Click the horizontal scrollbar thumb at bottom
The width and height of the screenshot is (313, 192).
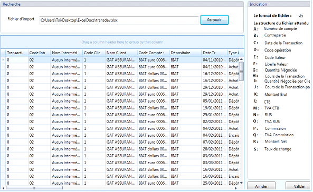tap(34, 188)
